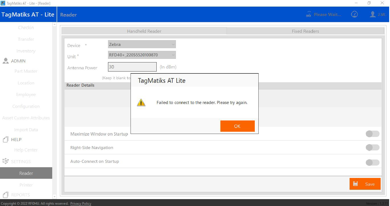
Task: Turn on Auto-Connect on Startup
Action: [372, 162]
